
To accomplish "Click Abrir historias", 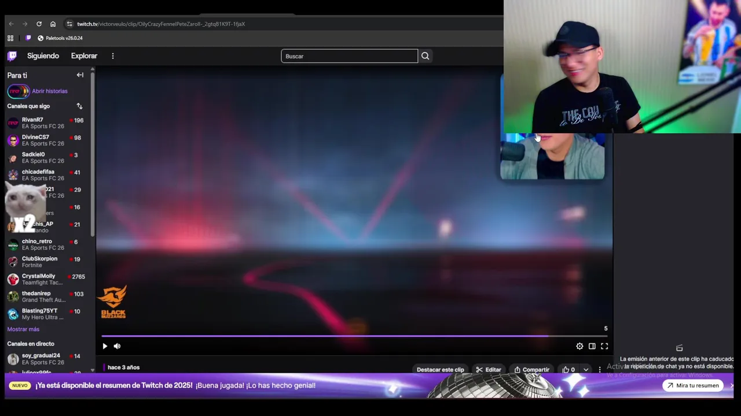I will point(50,91).
